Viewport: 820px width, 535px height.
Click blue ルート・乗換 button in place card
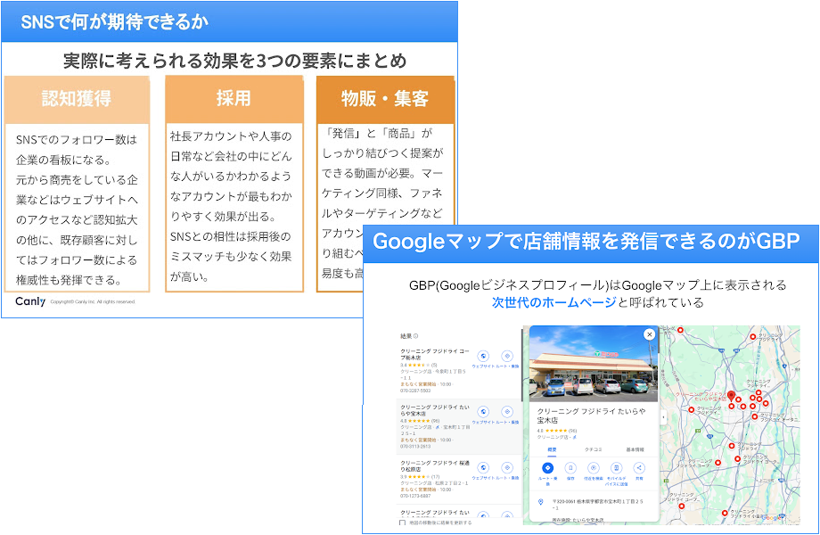pyautogui.click(x=547, y=468)
